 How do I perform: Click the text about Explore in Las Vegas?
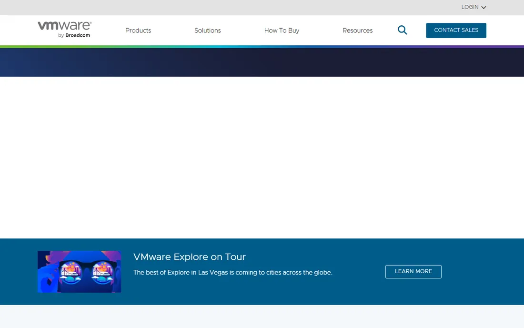(232, 273)
